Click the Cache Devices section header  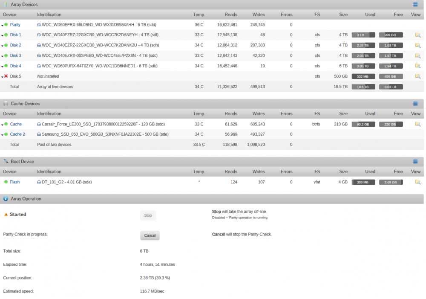coord(212,104)
